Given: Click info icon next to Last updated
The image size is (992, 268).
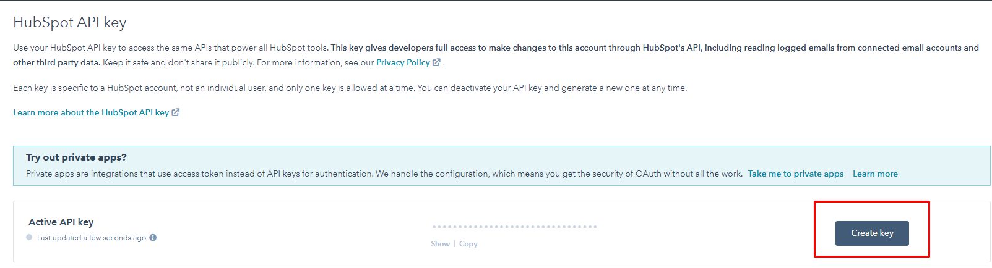Looking at the screenshot, I should (x=153, y=237).
